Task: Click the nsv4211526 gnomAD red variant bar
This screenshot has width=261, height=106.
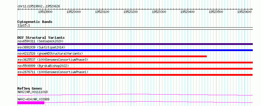Action: (112, 56)
